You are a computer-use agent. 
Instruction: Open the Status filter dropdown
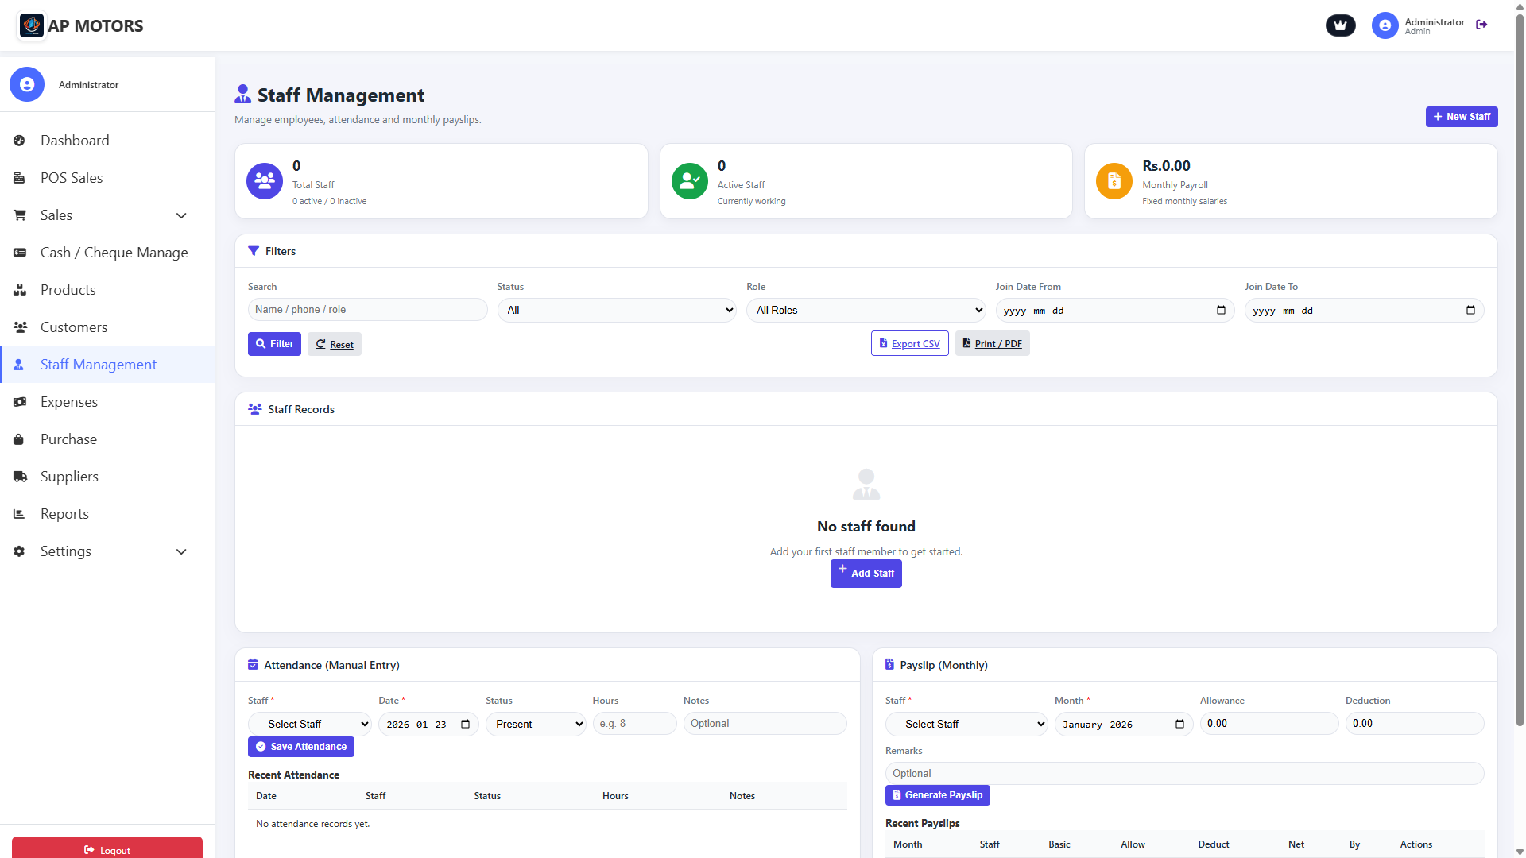point(617,310)
